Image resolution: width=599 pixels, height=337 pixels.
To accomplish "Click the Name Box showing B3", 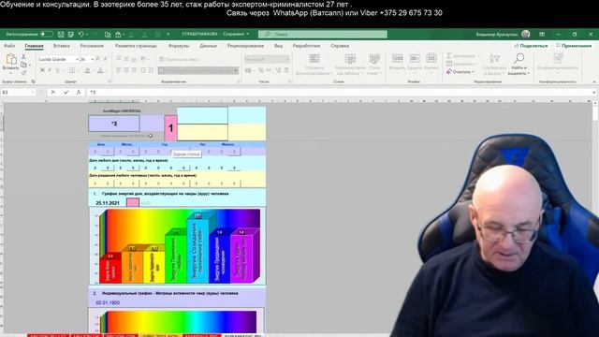I will (18, 92).
